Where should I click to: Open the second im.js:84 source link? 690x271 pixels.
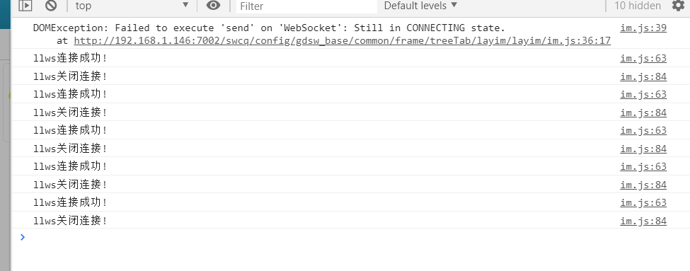643,113
